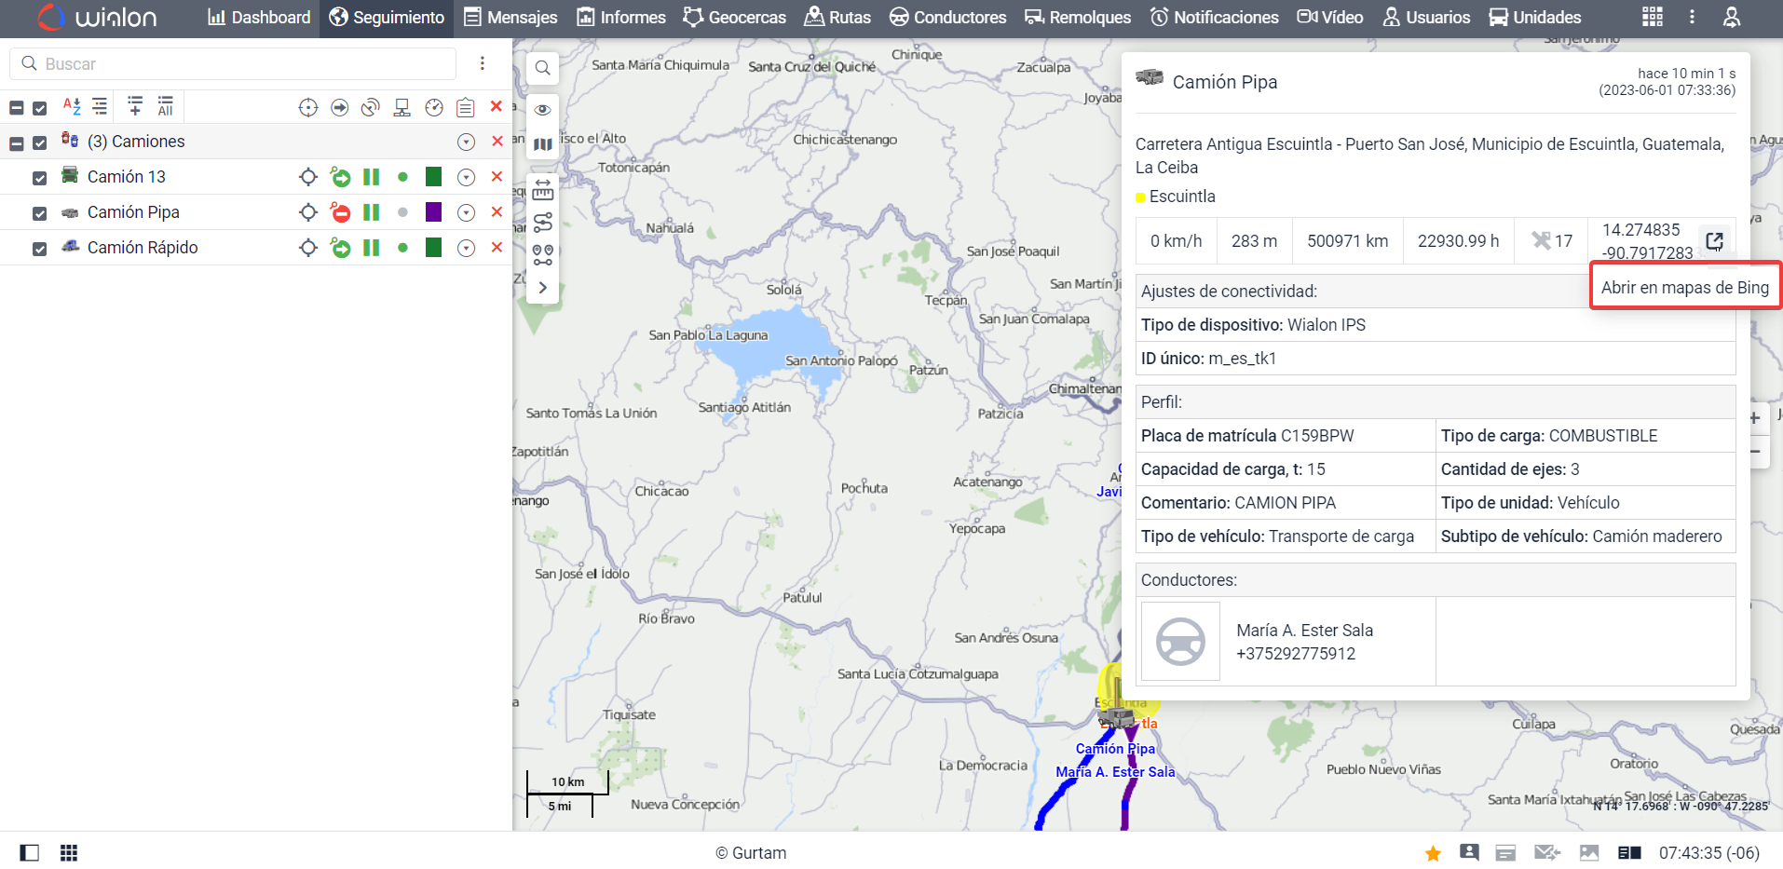The image size is (1783, 869).
Task: Open the routing tool on map
Action: tap(542, 223)
